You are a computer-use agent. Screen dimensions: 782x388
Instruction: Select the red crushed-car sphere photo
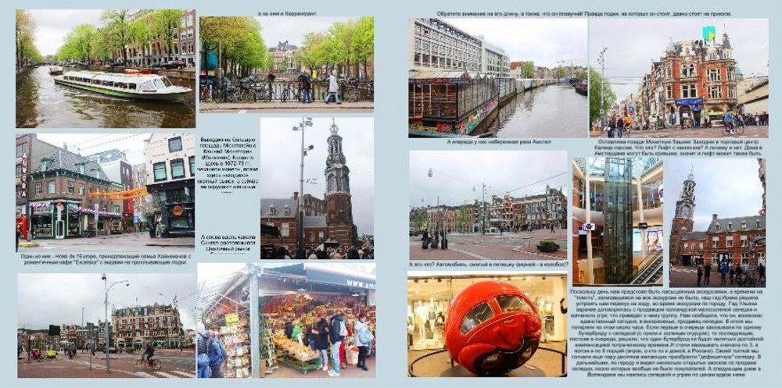click(x=487, y=325)
